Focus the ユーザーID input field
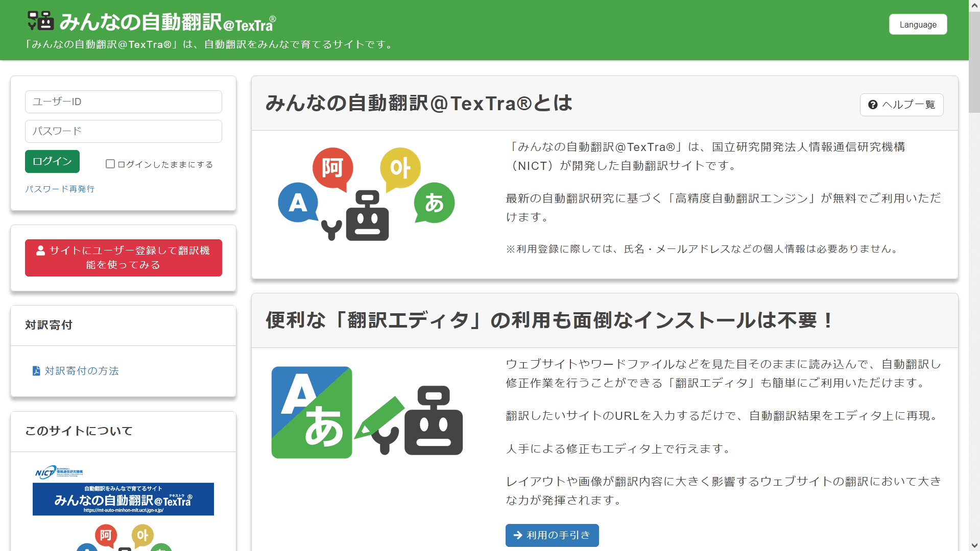Image resolution: width=980 pixels, height=551 pixels. tap(124, 102)
